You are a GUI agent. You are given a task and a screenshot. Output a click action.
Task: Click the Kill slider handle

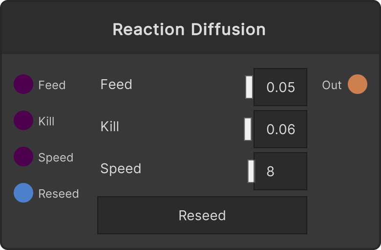click(x=248, y=129)
